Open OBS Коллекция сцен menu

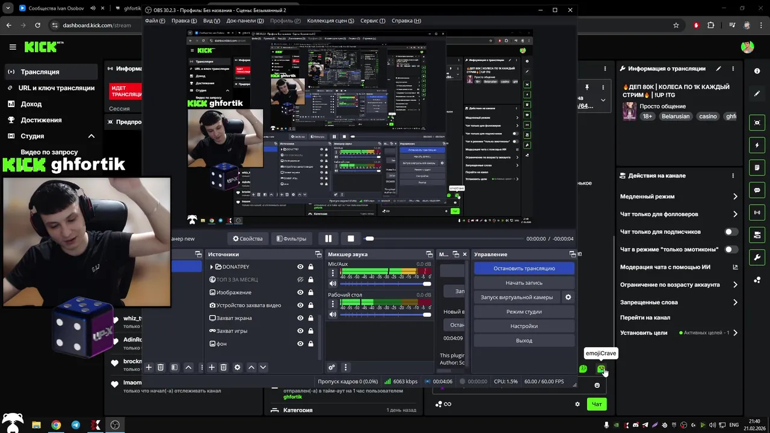coord(330,20)
